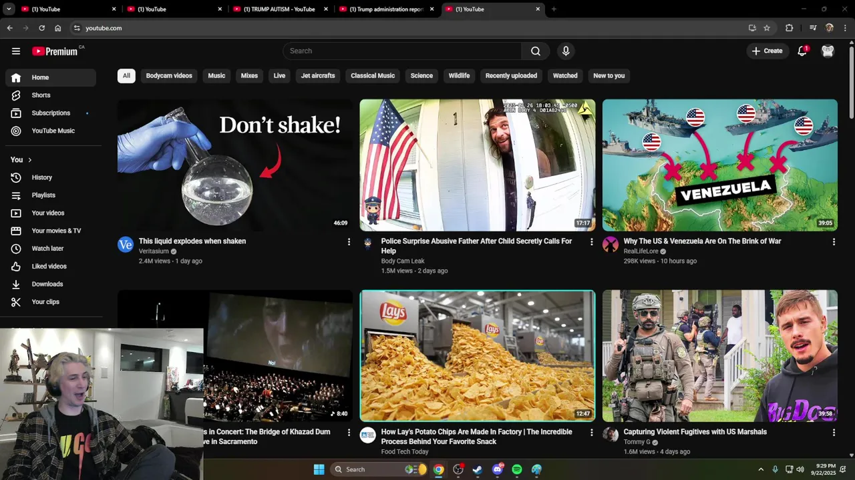Viewport: 855px width, 480px height.
Task: Open History in the sidebar
Action: pos(51,177)
